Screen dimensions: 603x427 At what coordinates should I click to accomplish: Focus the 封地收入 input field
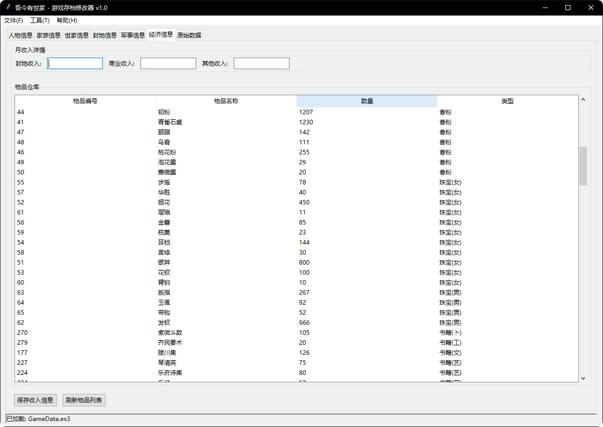coord(75,63)
